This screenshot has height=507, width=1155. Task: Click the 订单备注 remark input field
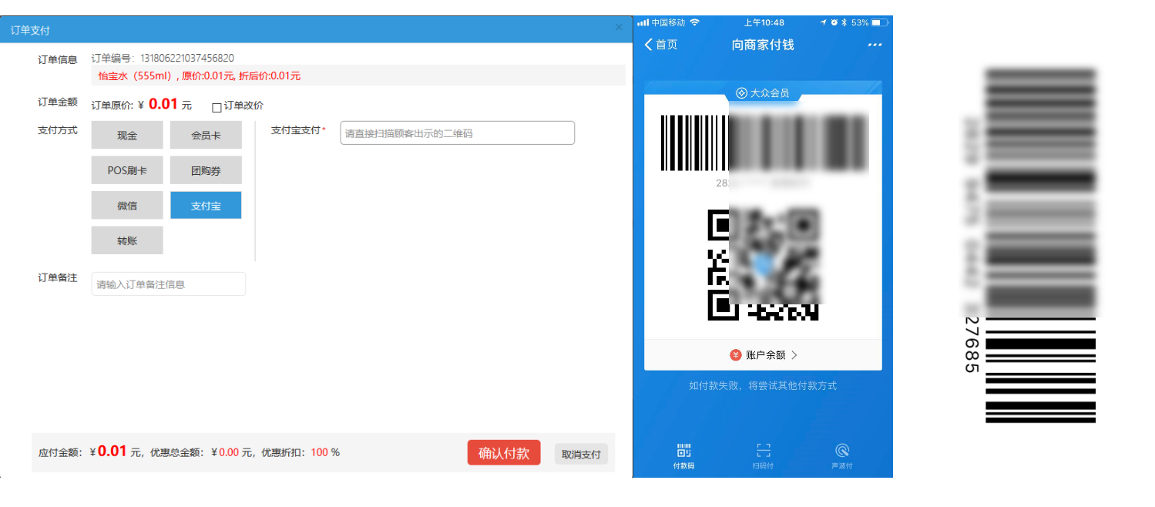click(x=169, y=284)
